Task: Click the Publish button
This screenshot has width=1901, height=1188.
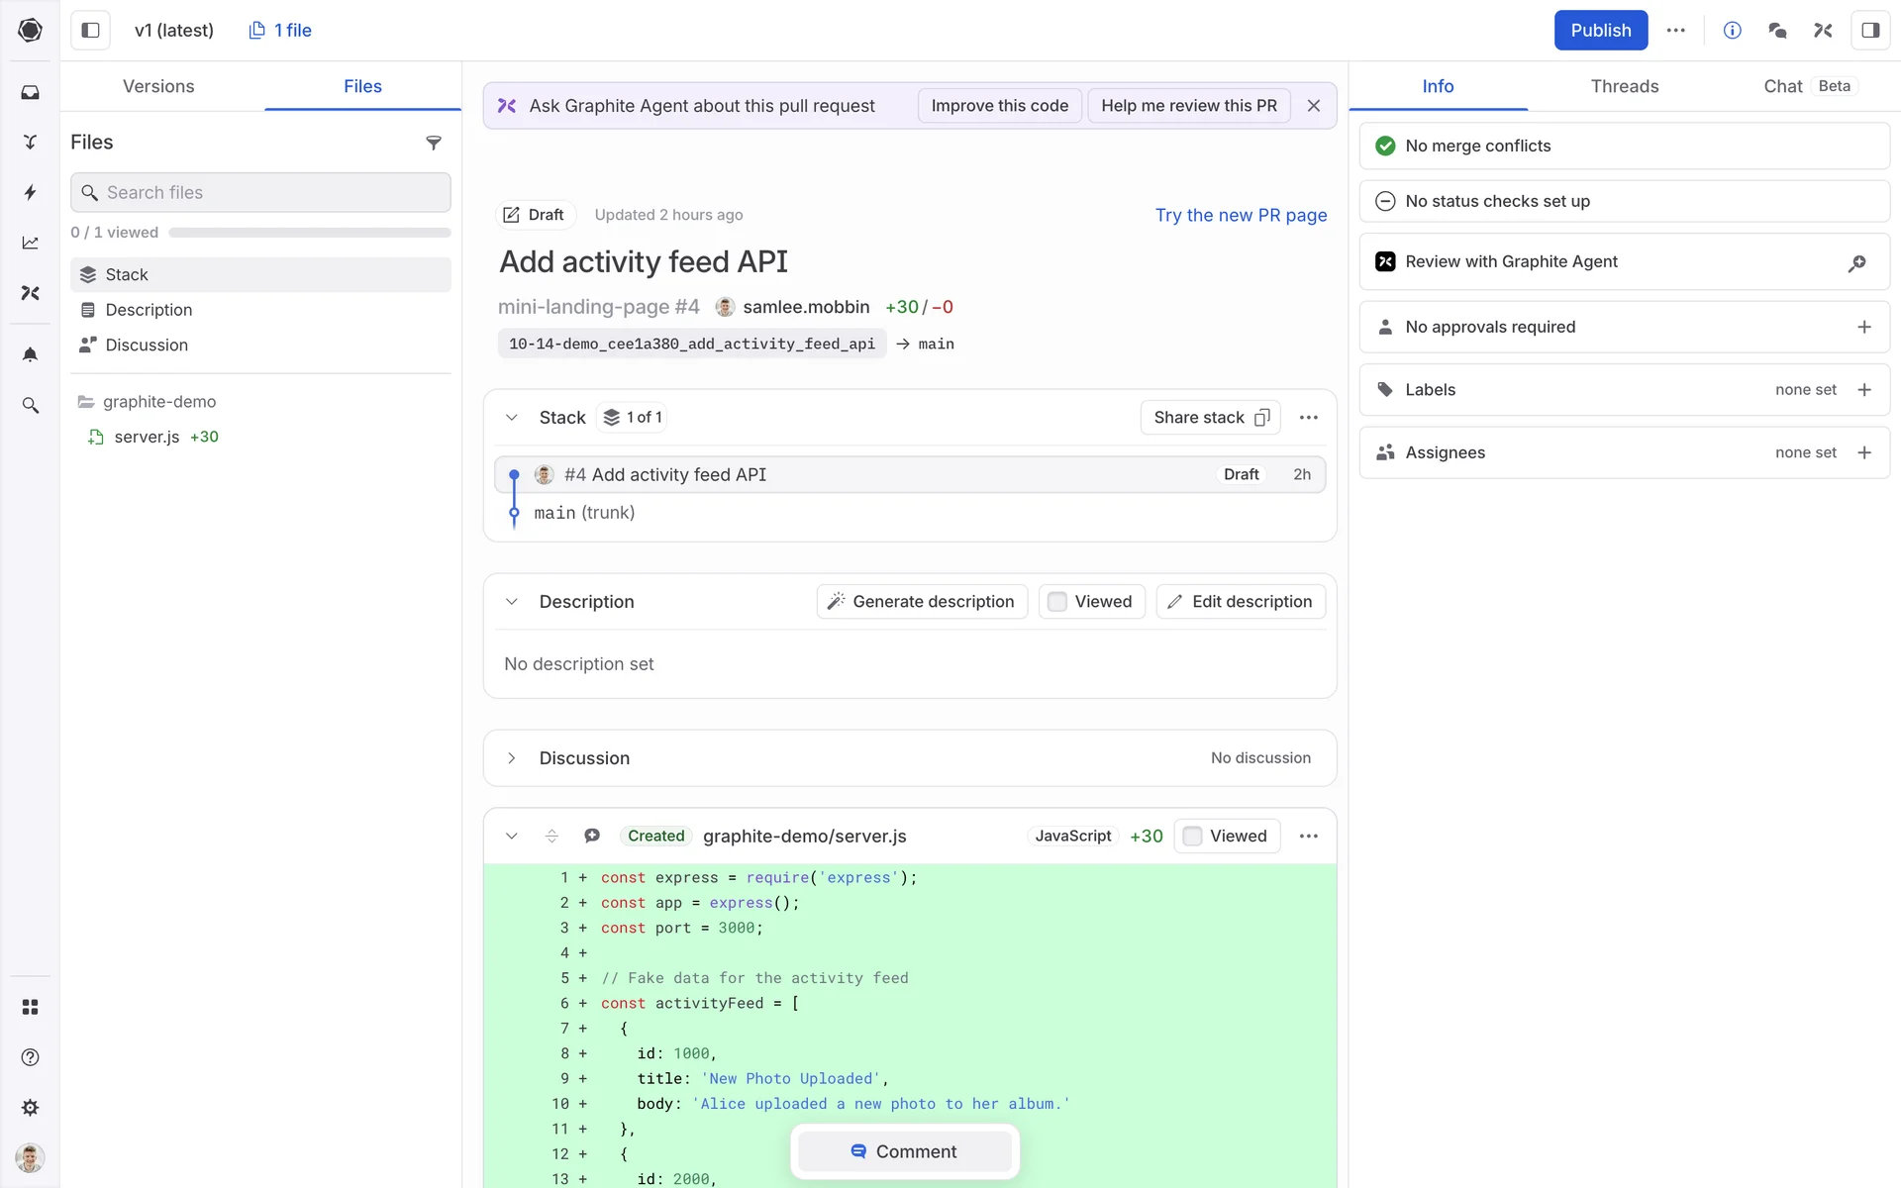Action: coord(1600,30)
